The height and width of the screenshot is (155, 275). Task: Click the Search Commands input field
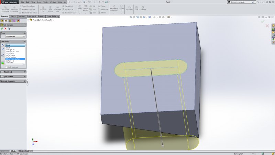point(241,2)
